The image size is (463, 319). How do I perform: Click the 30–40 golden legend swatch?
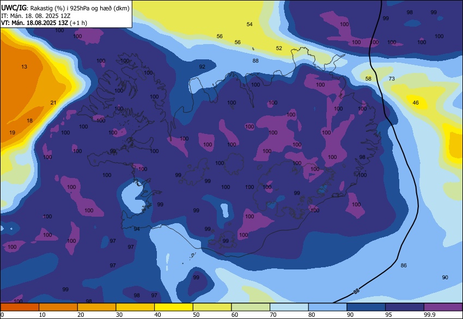tap(135, 307)
